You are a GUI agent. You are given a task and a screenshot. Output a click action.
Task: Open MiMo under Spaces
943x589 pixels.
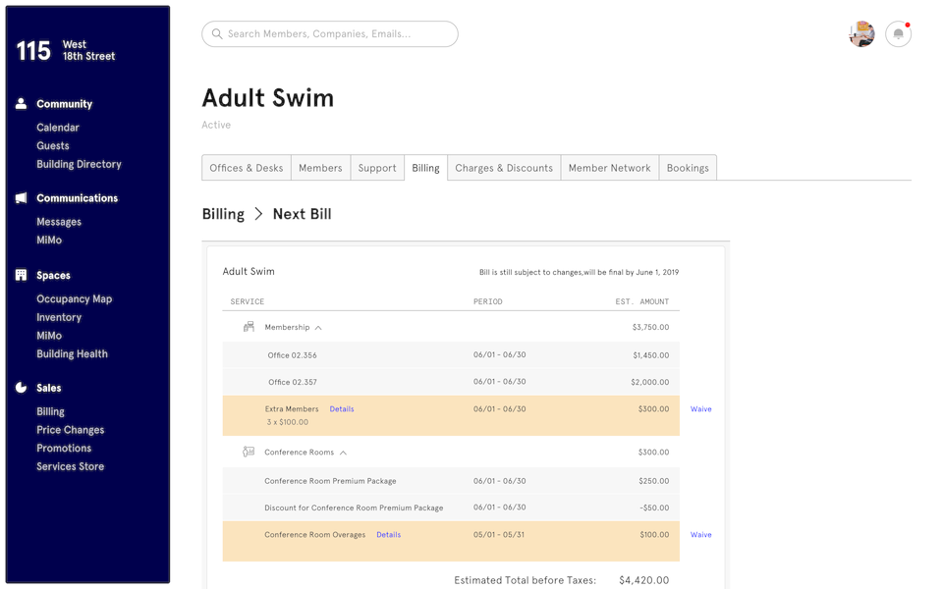[49, 336]
